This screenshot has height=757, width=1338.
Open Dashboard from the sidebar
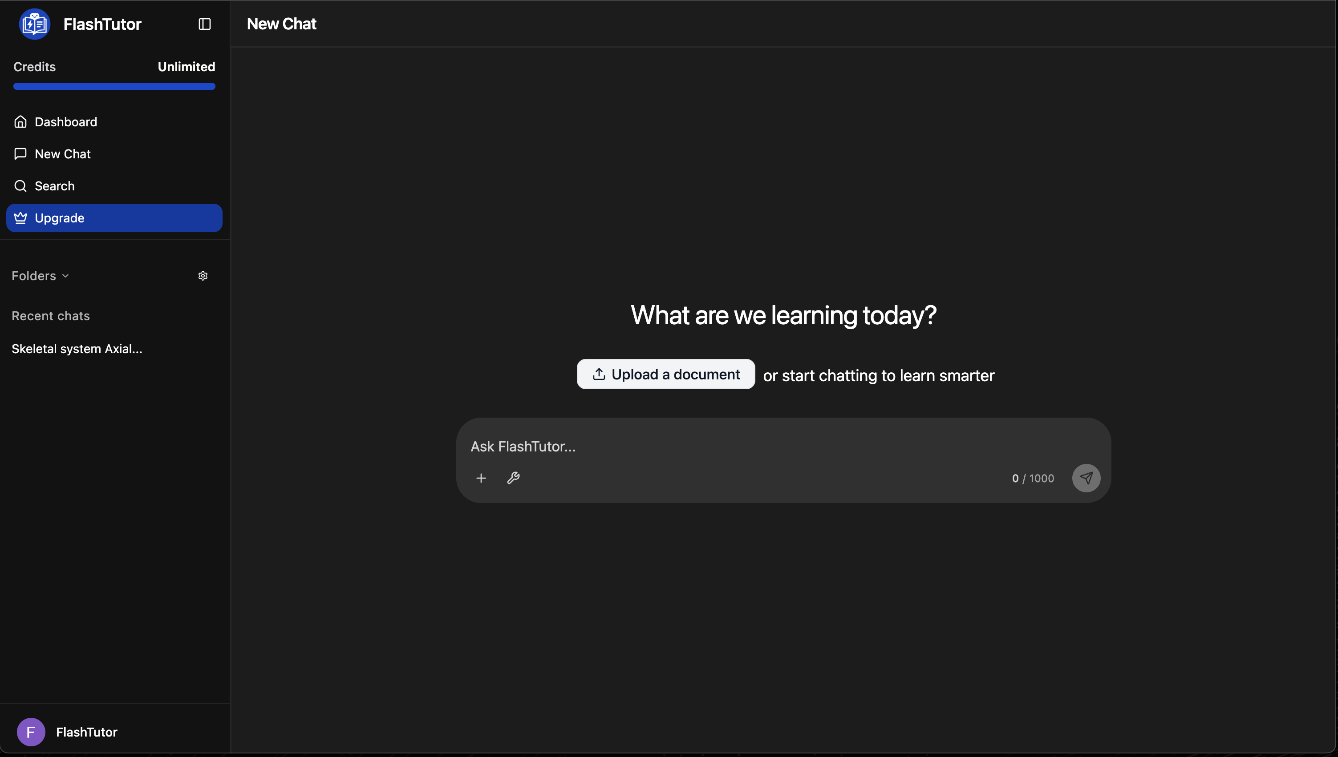[x=65, y=122]
